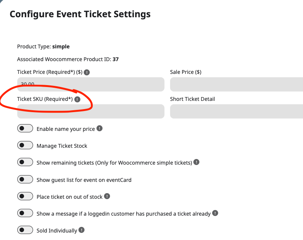Open info tooltip for Sold Individually
This screenshot has width=303, height=240.
point(81,230)
